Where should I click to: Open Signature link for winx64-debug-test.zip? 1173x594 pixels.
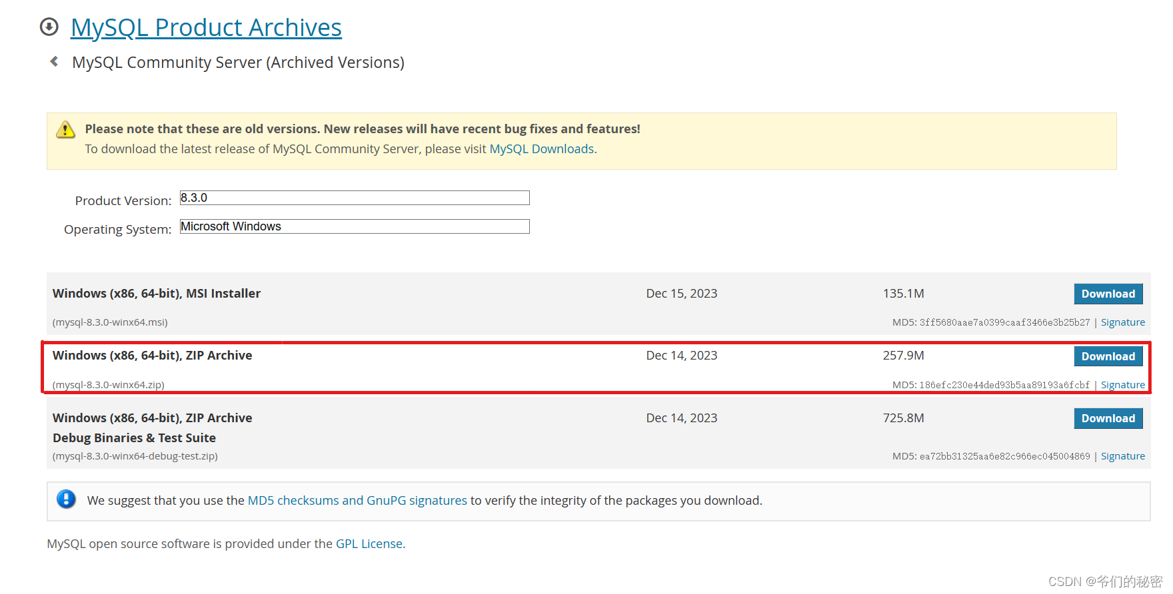coord(1123,456)
